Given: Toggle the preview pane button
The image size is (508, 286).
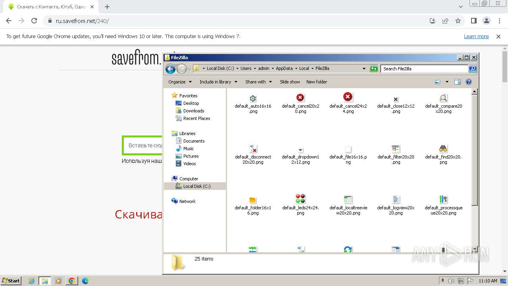Looking at the screenshot, I should click(457, 82).
